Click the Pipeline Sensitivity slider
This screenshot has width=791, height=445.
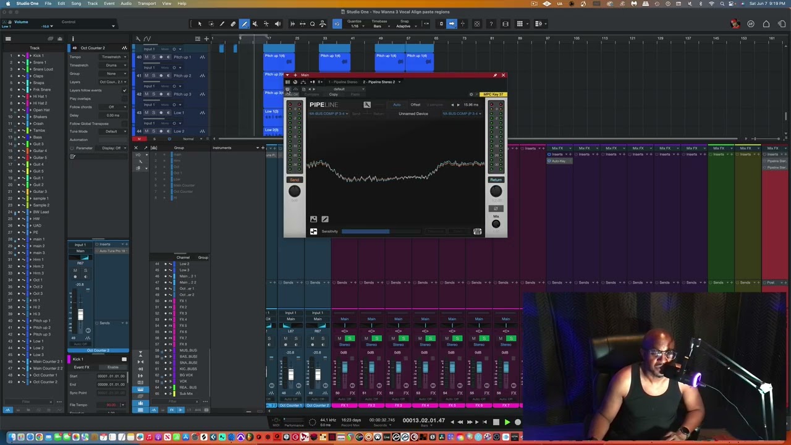click(x=381, y=232)
